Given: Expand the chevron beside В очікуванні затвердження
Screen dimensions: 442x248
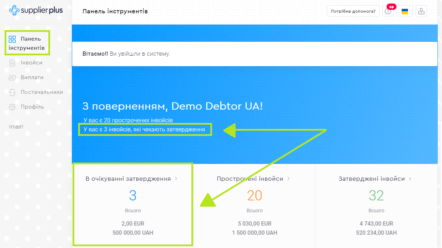Looking at the screenshot, I should tap(176, 179).
